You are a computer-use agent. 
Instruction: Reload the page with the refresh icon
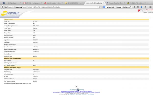100,7
